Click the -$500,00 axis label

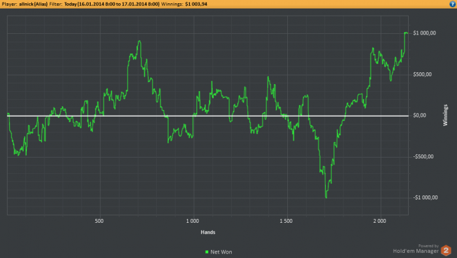(423, 157)
